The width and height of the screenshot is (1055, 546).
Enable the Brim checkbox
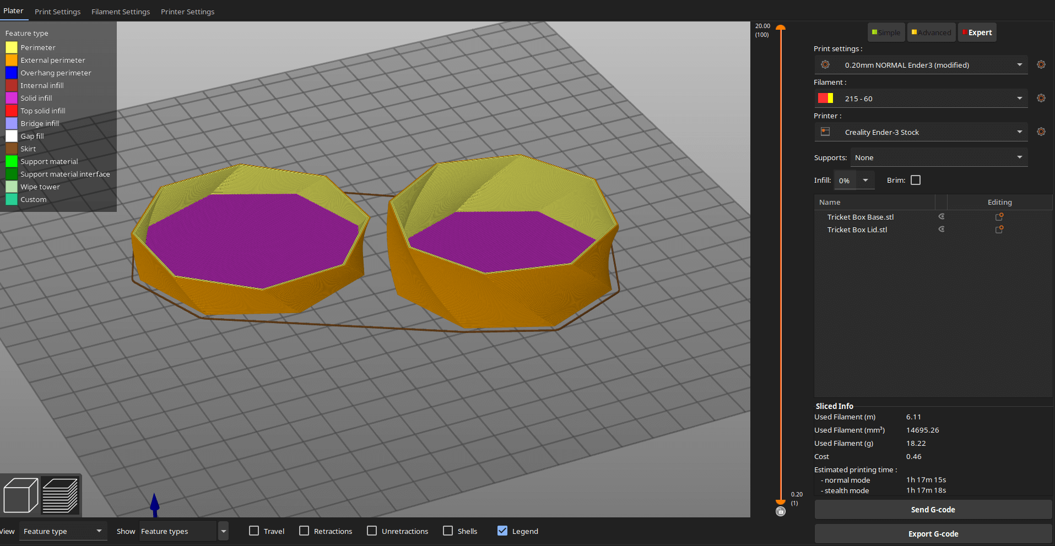pos(916,179)
